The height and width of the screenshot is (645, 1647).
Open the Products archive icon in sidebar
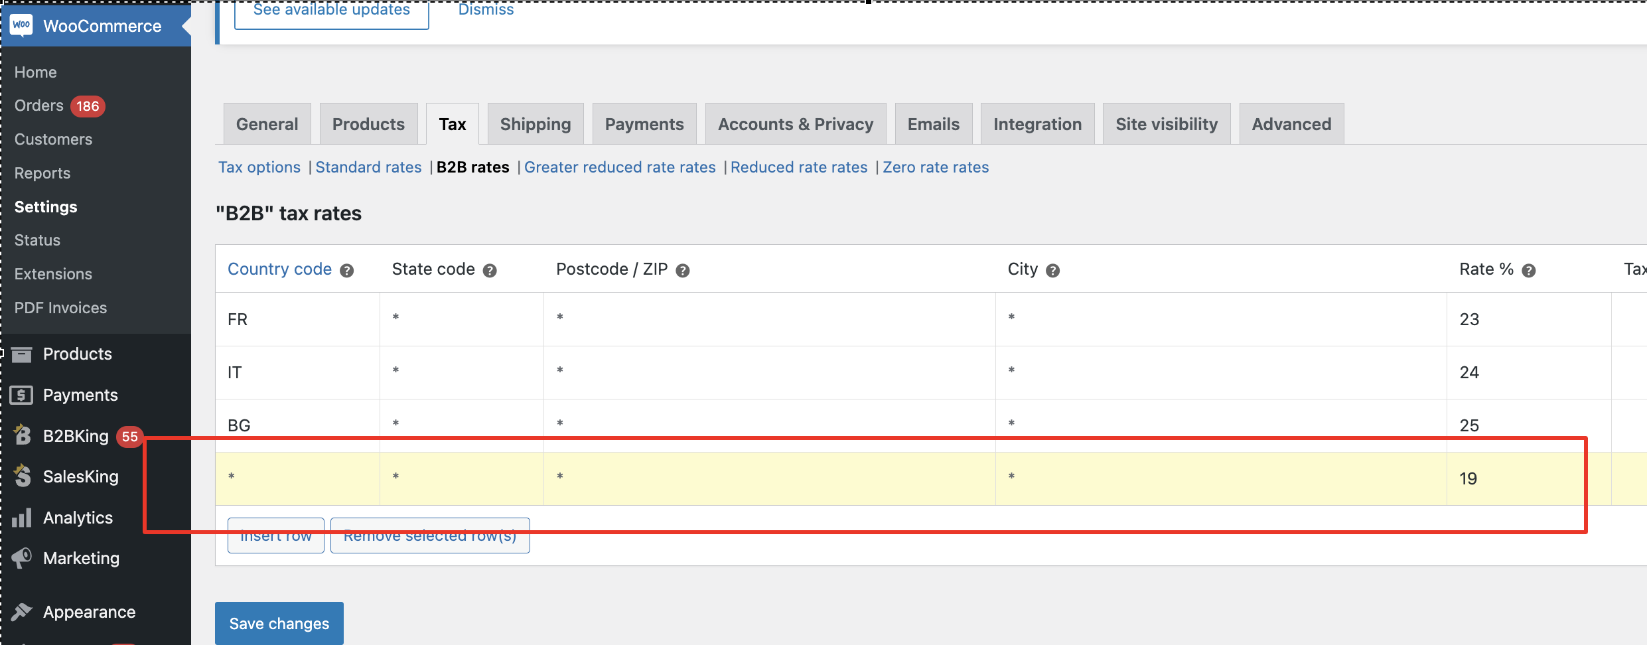(21, 354)
